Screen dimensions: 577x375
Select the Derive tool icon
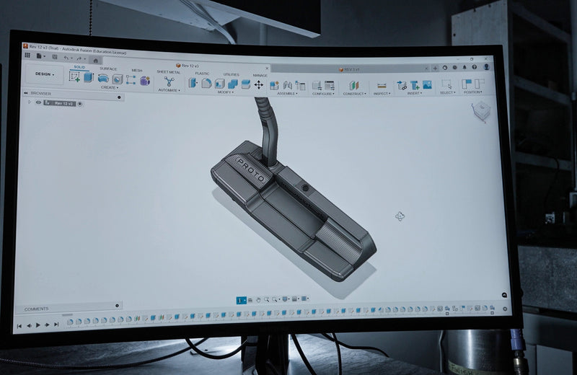(x=131, y=80)
